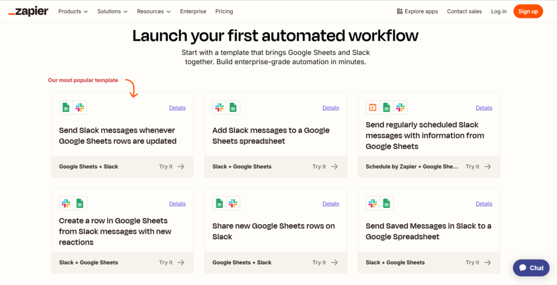
Task: Select title 'Send Saved Messages in Slack to a Google Spreadsheet'
Action: pyautogui.click(x=429, y=231)
